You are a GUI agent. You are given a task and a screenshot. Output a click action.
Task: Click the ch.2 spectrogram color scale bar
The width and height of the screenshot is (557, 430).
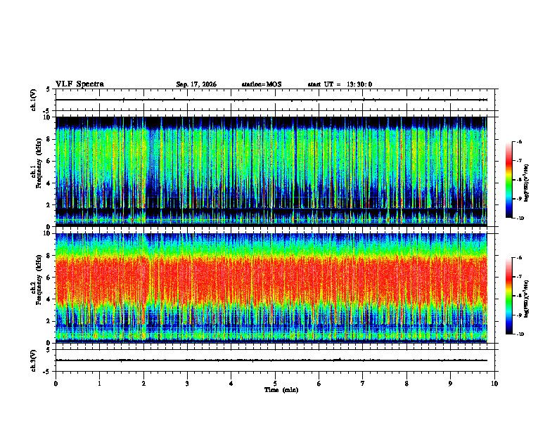click(x=509, y=296)
